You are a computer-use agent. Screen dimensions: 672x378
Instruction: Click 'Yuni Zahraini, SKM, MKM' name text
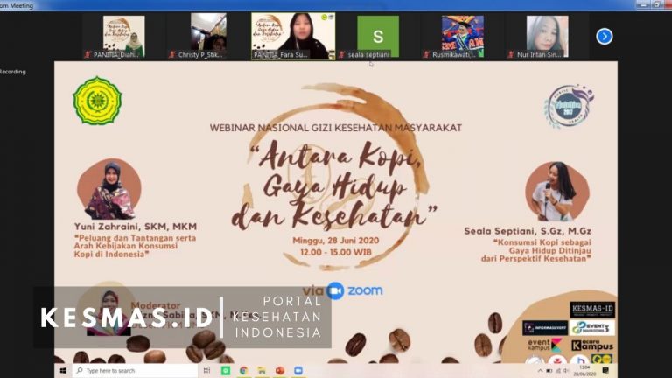pos(136,227)
